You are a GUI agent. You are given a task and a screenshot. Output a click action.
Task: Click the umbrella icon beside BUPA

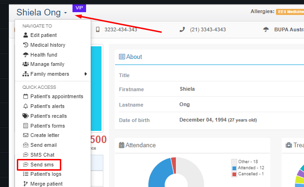[266, 29]
